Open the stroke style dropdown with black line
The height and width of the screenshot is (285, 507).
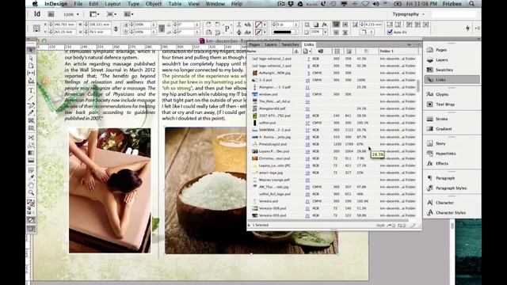click(x=285, y=32)
